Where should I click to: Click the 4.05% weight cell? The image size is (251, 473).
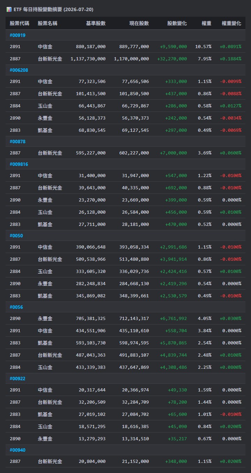click(x=205, y=318)
